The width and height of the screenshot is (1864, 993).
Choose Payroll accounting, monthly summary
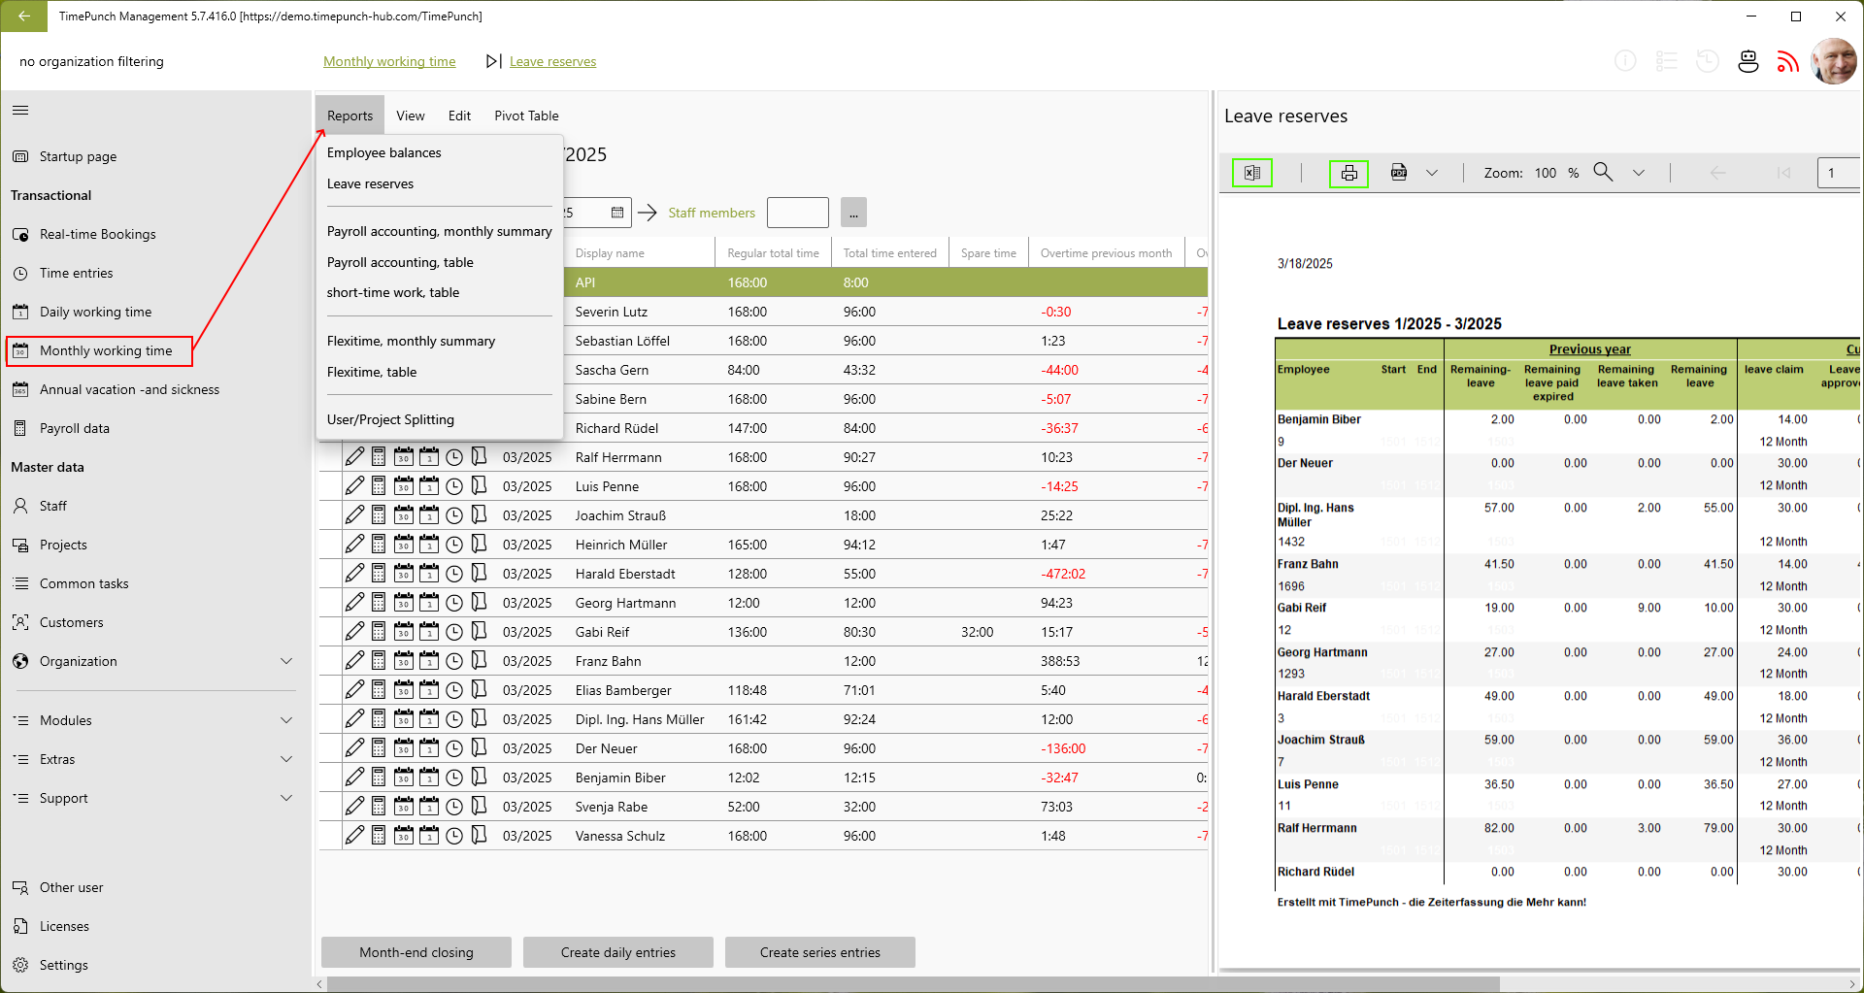[x=439, y=231]
